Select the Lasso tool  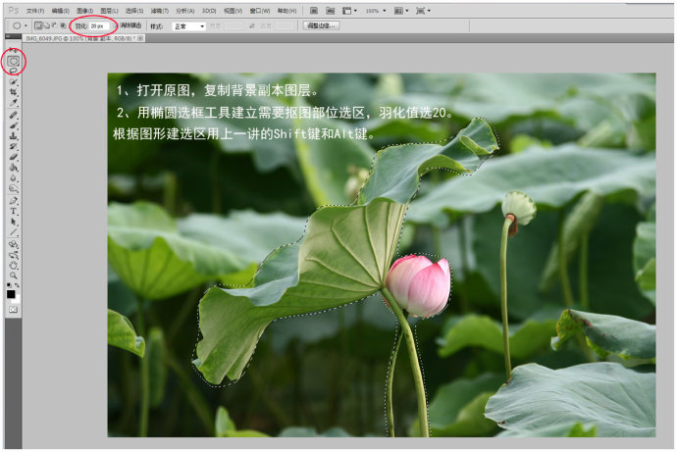tap(14, 72)
